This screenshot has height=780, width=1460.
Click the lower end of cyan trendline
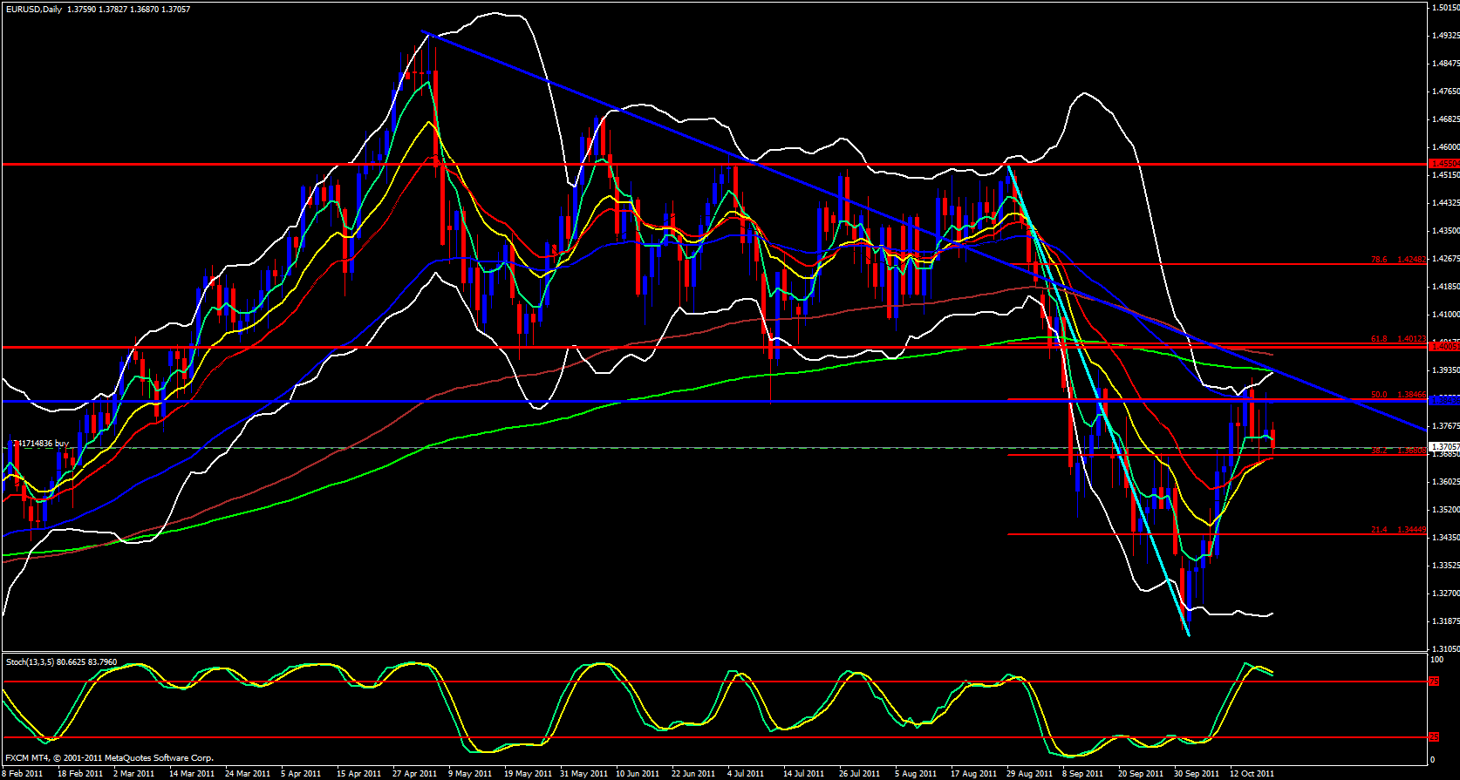[1188, 634]
